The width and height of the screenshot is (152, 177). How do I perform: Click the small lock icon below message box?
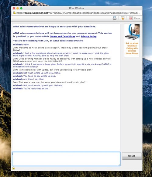[x=13, y=168]
